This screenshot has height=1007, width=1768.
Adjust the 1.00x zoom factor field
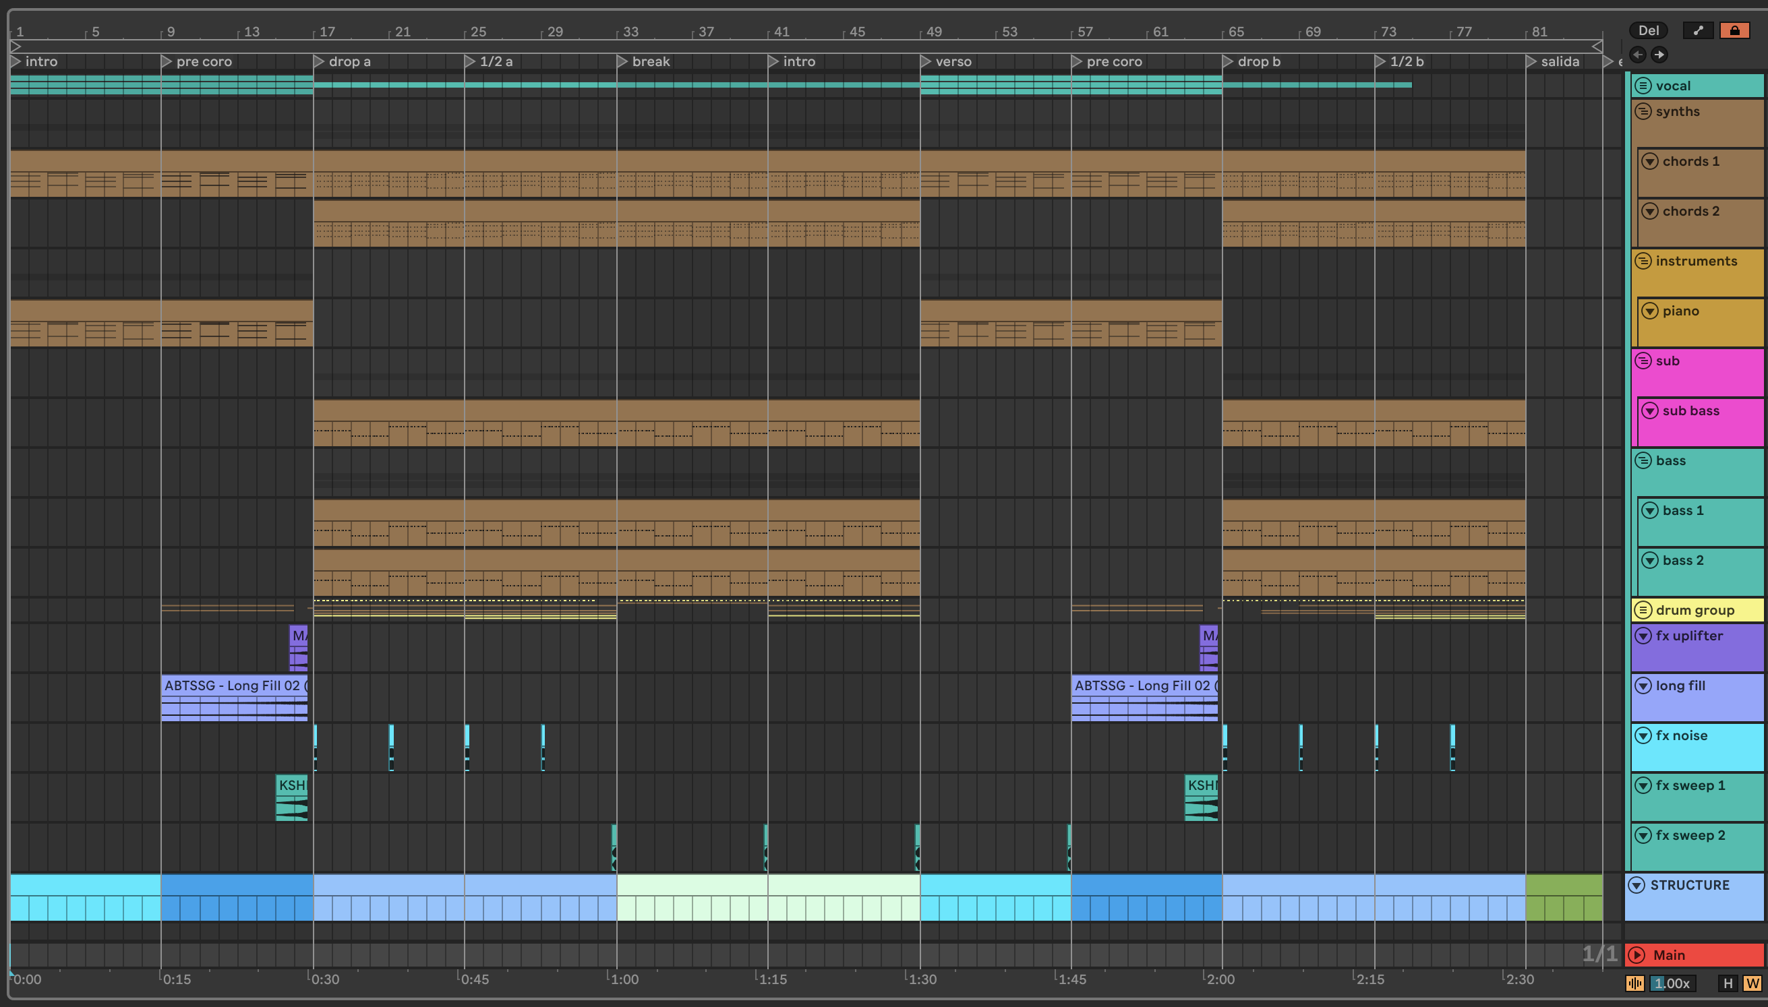point(1672,983)
